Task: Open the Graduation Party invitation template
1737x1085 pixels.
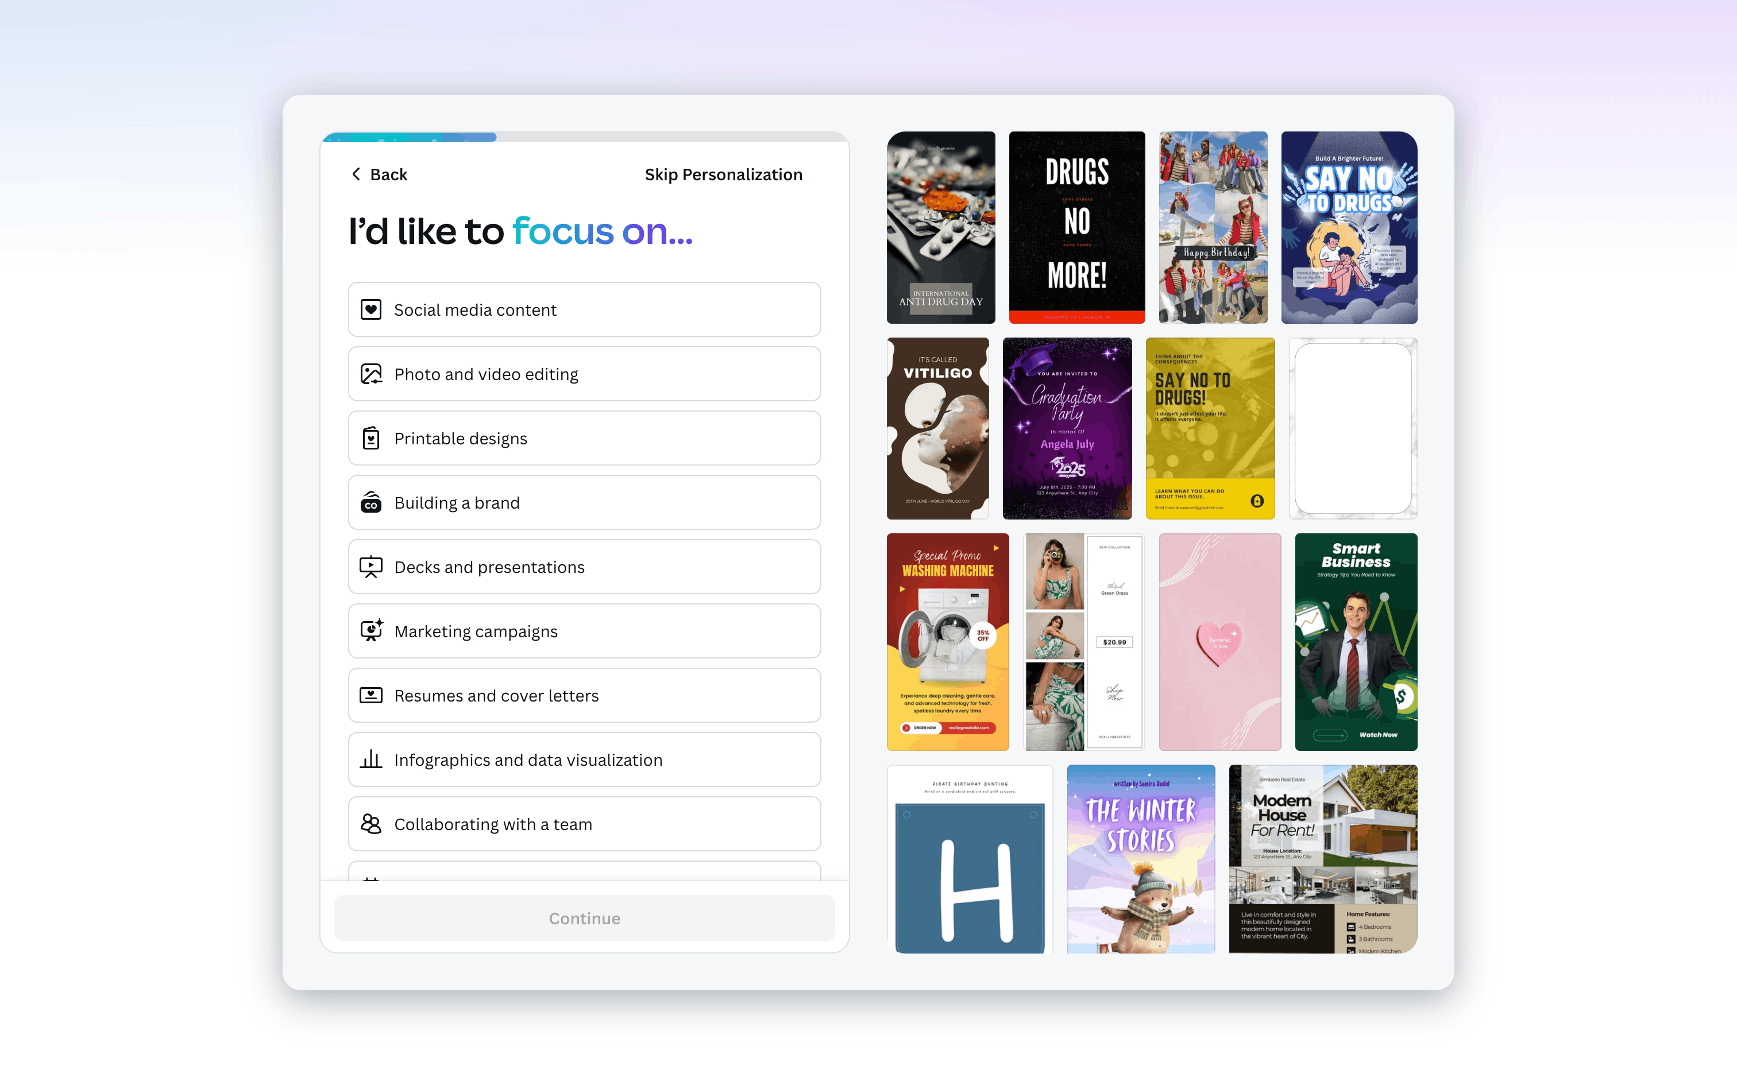Action: coord(1067,428)
